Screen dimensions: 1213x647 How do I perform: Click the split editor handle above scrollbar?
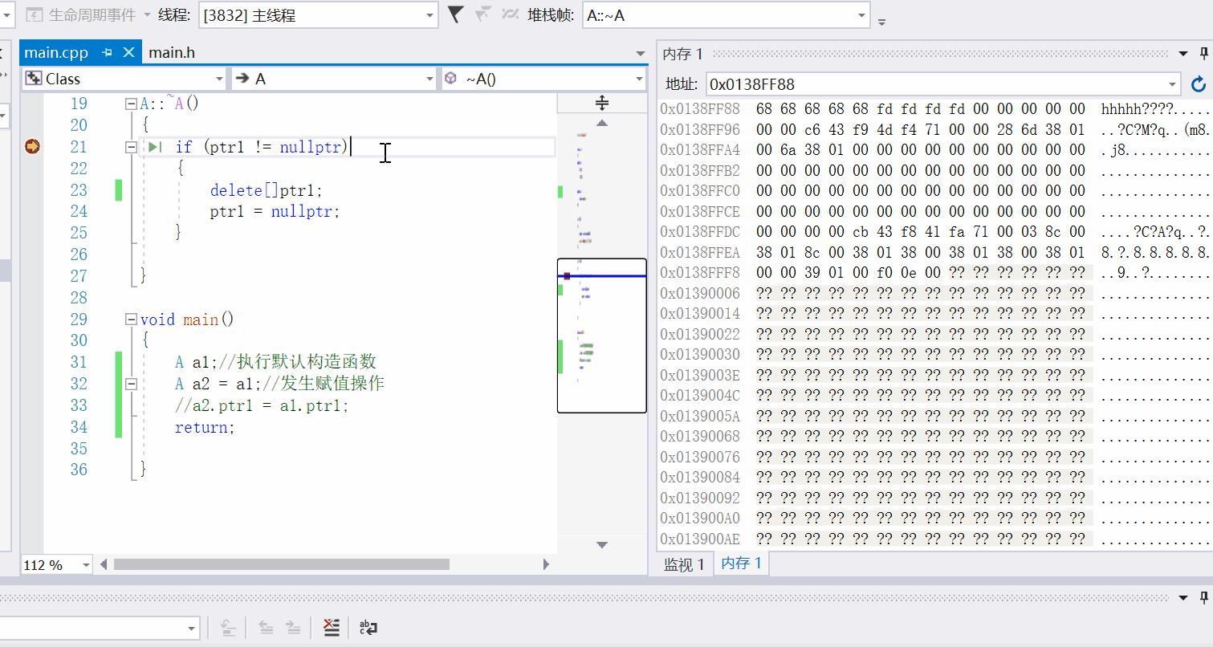click(x=602, y=102)
